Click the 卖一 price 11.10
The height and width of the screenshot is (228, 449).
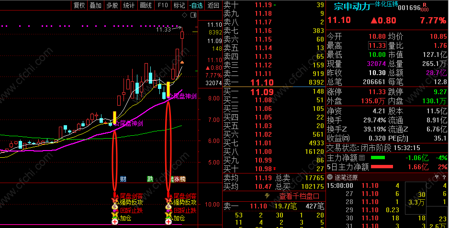(262, 82)
